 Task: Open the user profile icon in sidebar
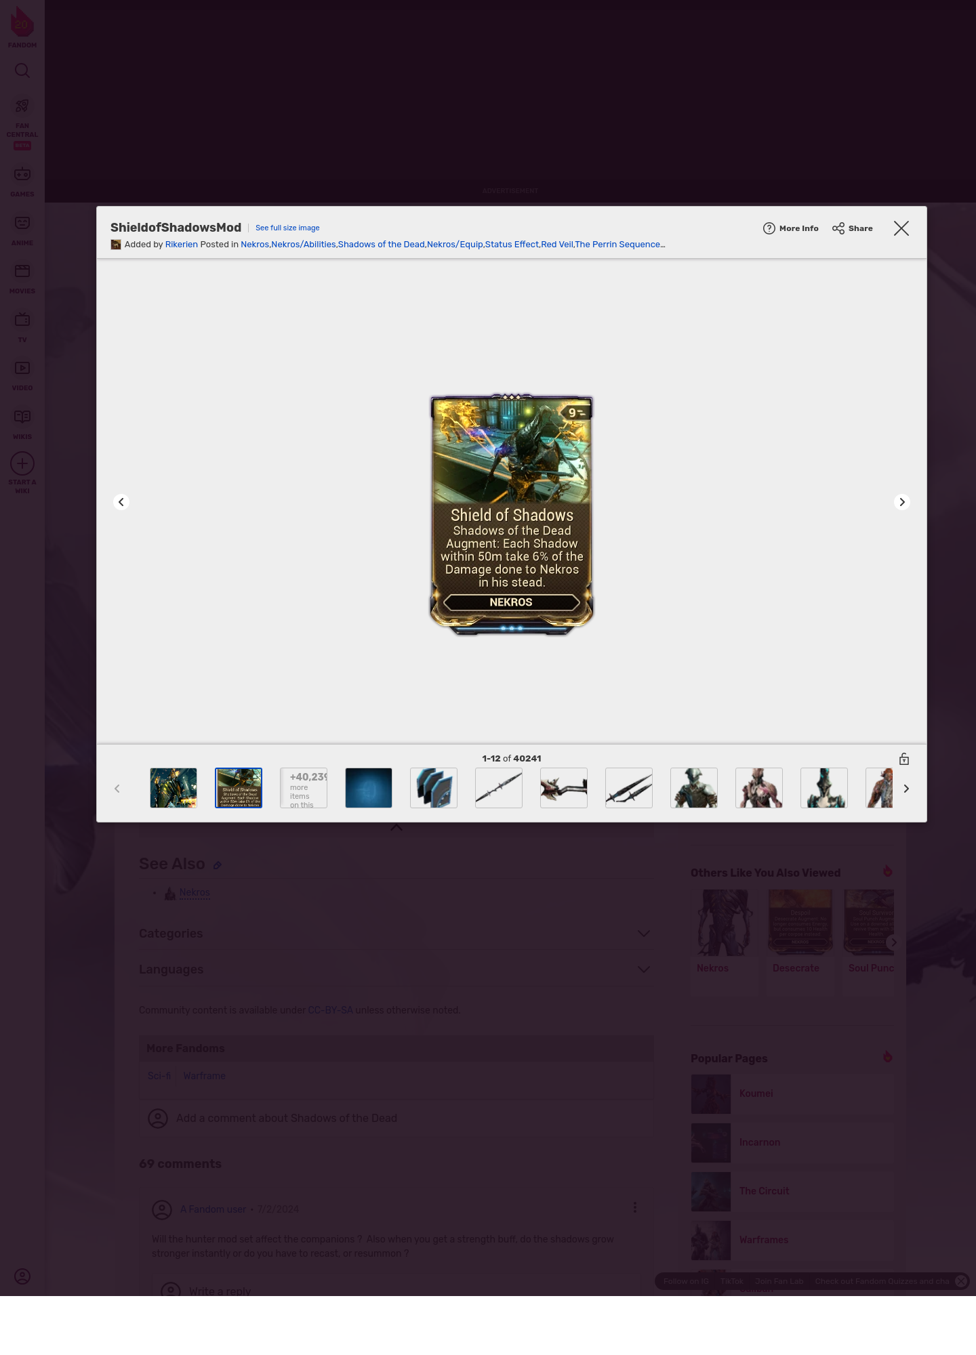[x=22, y=1276]
